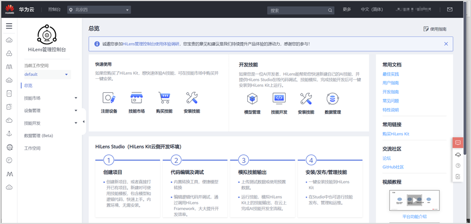Open the 使用指南 guide button

435,29
